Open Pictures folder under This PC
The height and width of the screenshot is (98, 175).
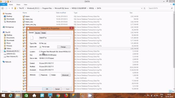[8, 46]
